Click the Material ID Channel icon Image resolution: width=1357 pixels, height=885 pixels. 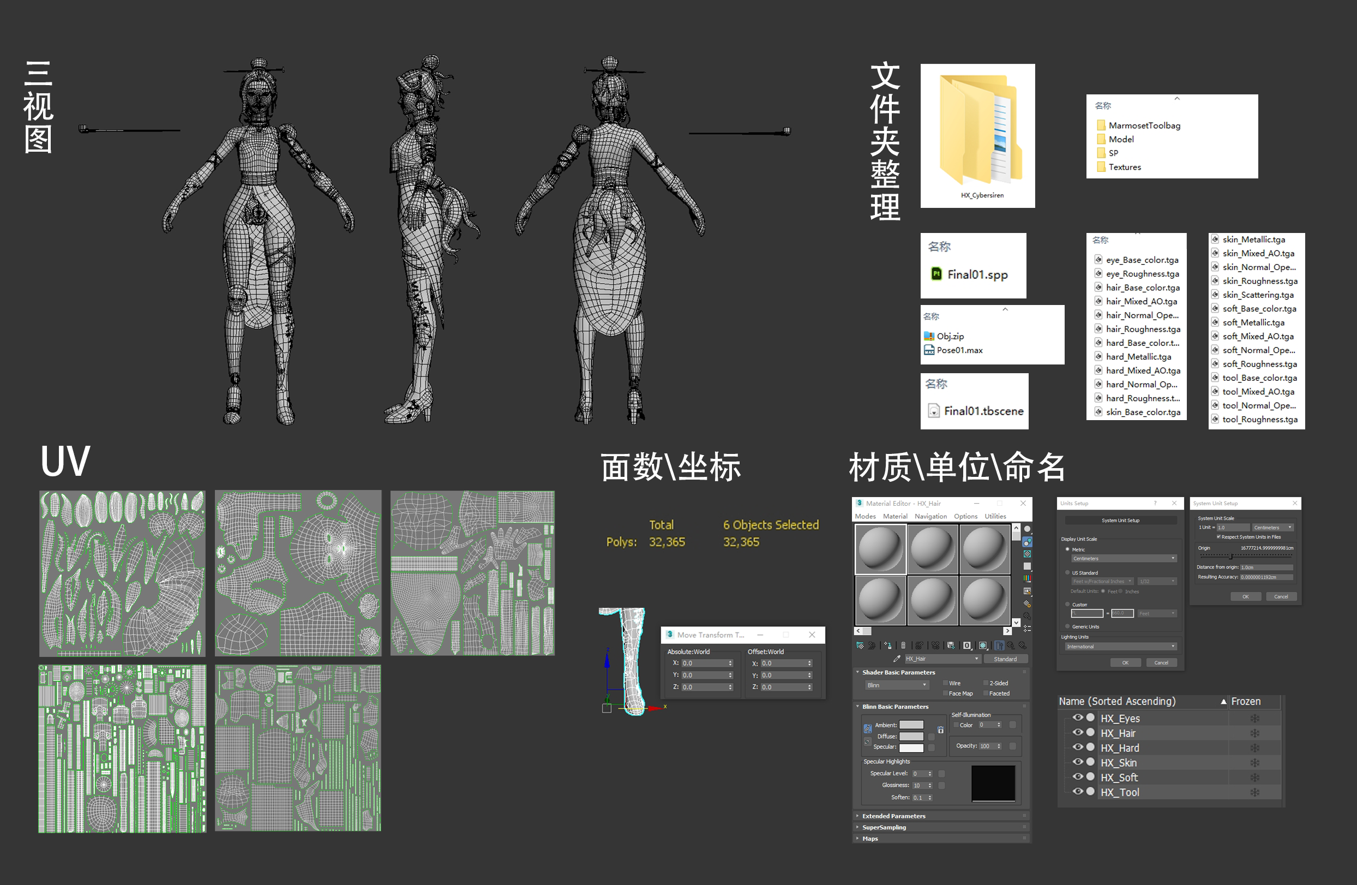tap(967, 645)
